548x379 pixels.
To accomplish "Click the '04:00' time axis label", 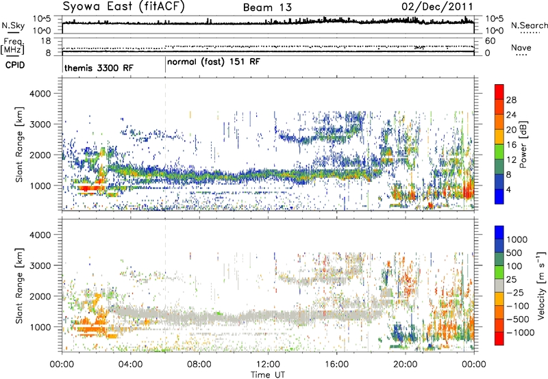I will [130, 365].
